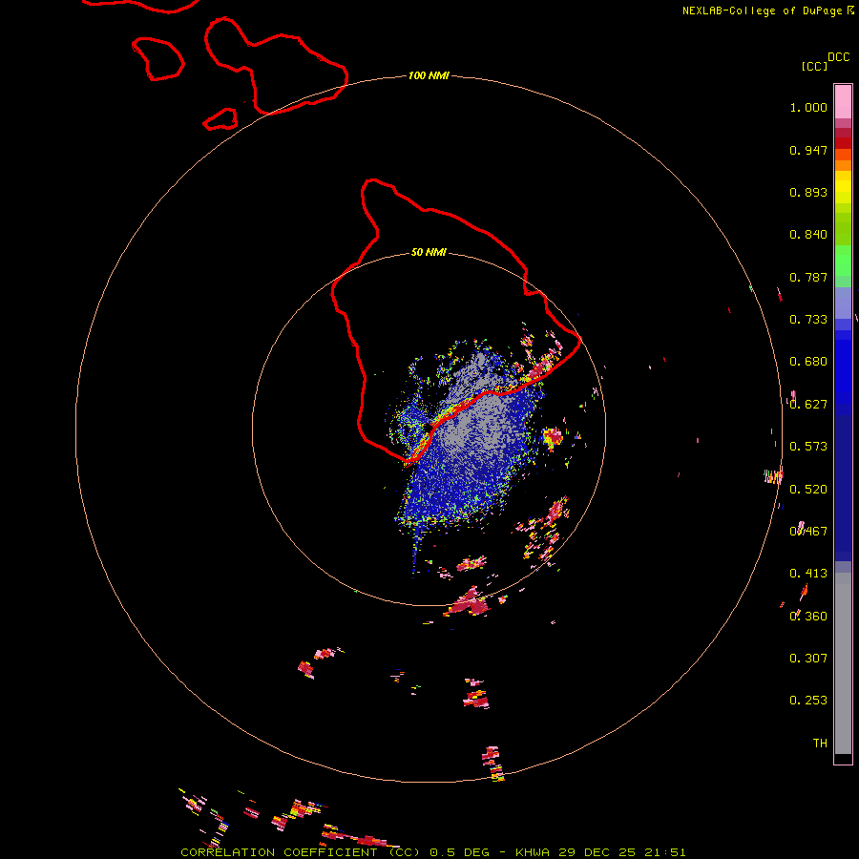
Task: Click the [CC] legend unit label
Action: [x=814, y=66]
